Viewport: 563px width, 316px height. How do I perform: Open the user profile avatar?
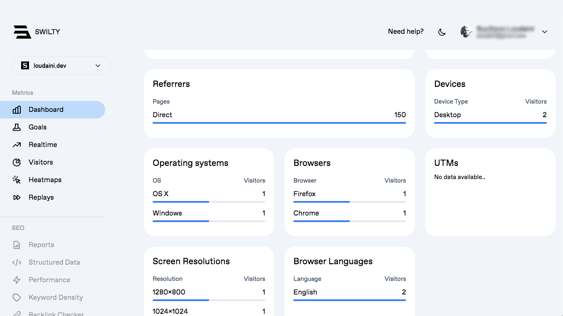coord(466,32)
